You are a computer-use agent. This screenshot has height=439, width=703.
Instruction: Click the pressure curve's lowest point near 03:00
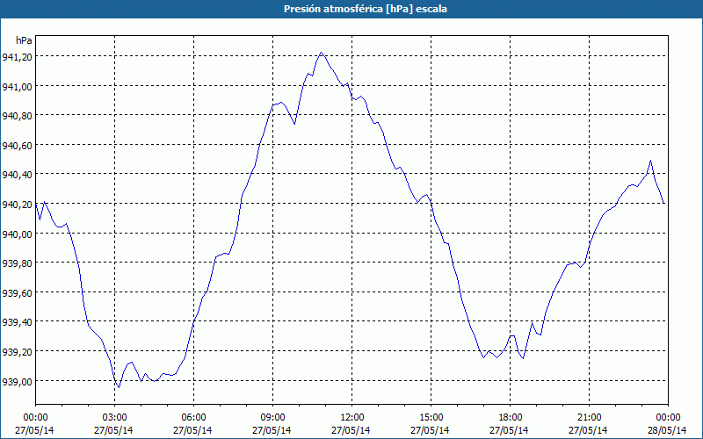point(119,387)
